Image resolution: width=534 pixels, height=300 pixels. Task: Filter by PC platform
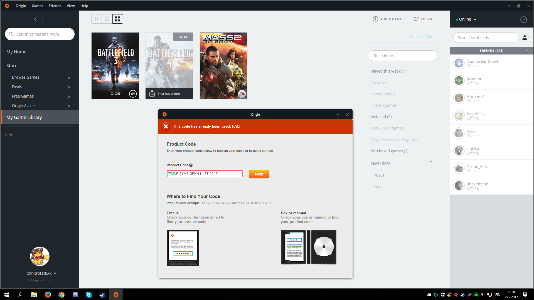click(x=379, y=175)
